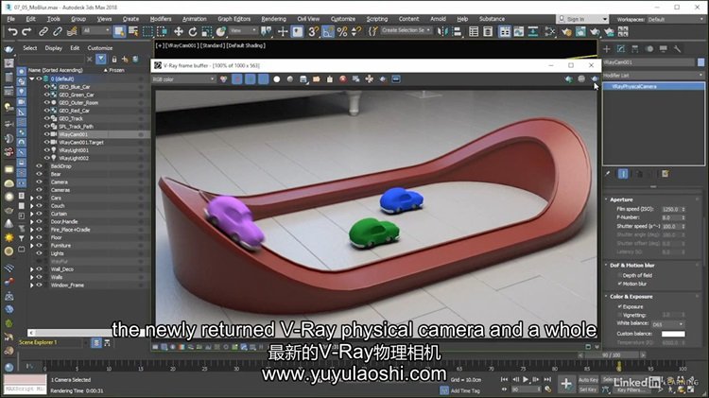The image size is (709, 398).
Task: Switch to the Modify panel icon
Action: point(621,49)
